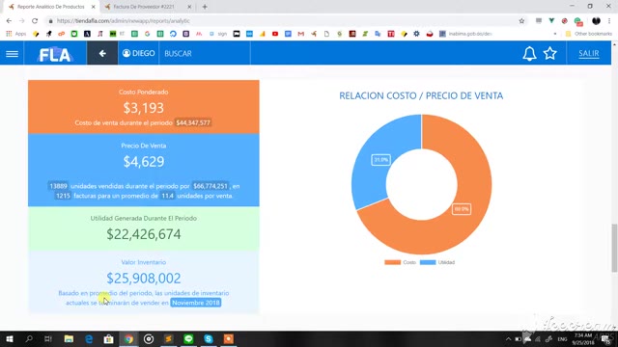Select the Reporte Analitico De Productos tab

tap(51, 7)
